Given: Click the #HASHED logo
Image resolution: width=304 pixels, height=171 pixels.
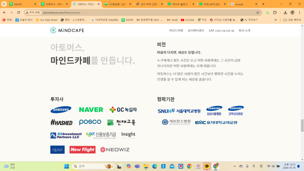Looking at the screenshot, I should tap(61, 122).
